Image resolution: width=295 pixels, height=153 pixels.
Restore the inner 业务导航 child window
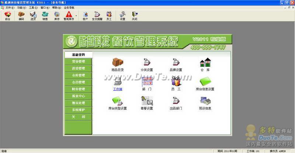[x=289, y=7]
